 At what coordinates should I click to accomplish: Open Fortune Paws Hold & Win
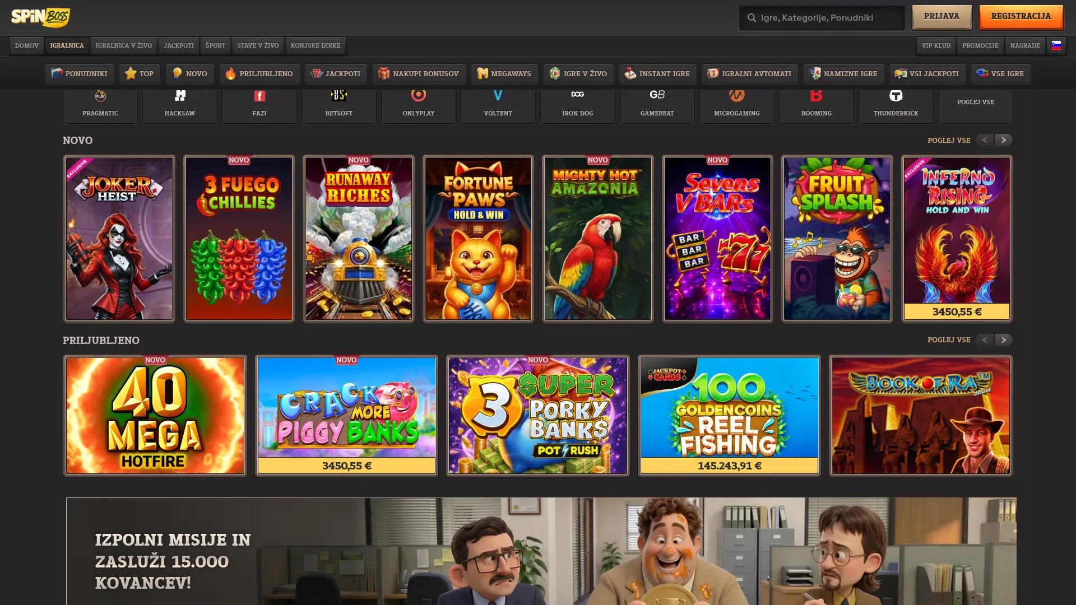coord(478,239)
